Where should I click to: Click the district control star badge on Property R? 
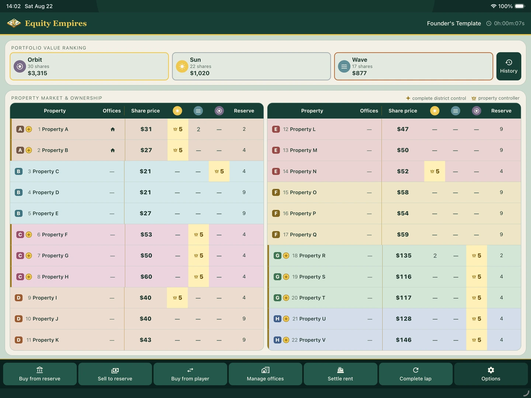click(x=286, y=256)
